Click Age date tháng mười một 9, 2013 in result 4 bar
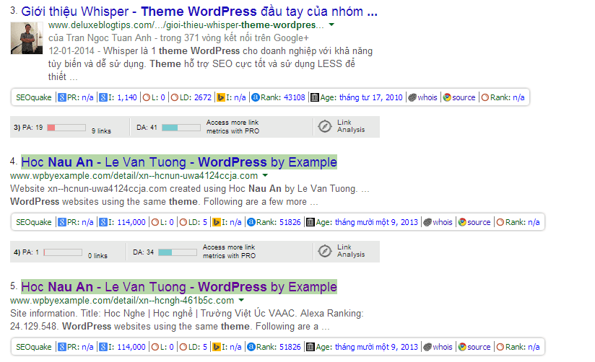595x362 pixels. click(376, 222)
